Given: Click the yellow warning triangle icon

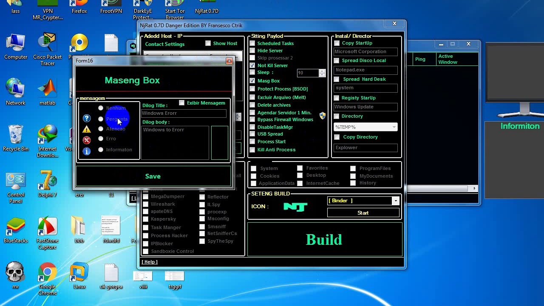Looking at the screenshot, I should [87, 129].
